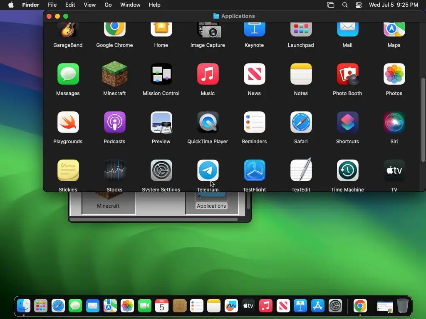Open Finder from the Dock
The height and width of the screenshot is (319, 426).
click(x=24, y=306)
